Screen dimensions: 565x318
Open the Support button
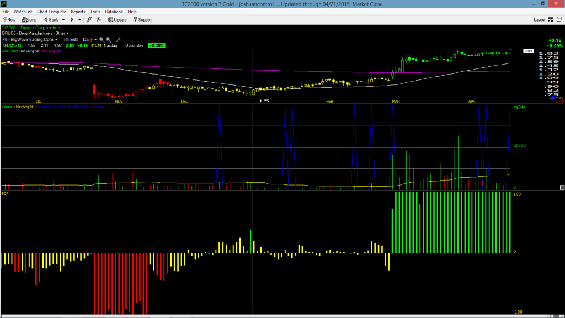[142, 19]
